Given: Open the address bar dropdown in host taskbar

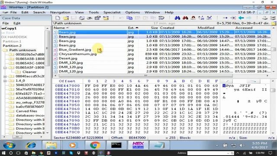Looking at the screenshot, I should [x=228, y=153].
